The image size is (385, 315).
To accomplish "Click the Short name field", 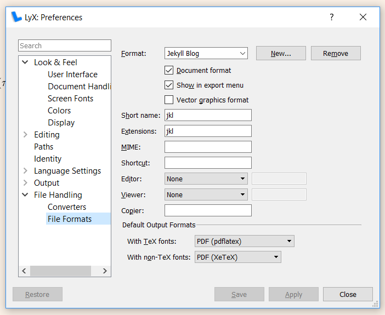I will tap(208, 115).
